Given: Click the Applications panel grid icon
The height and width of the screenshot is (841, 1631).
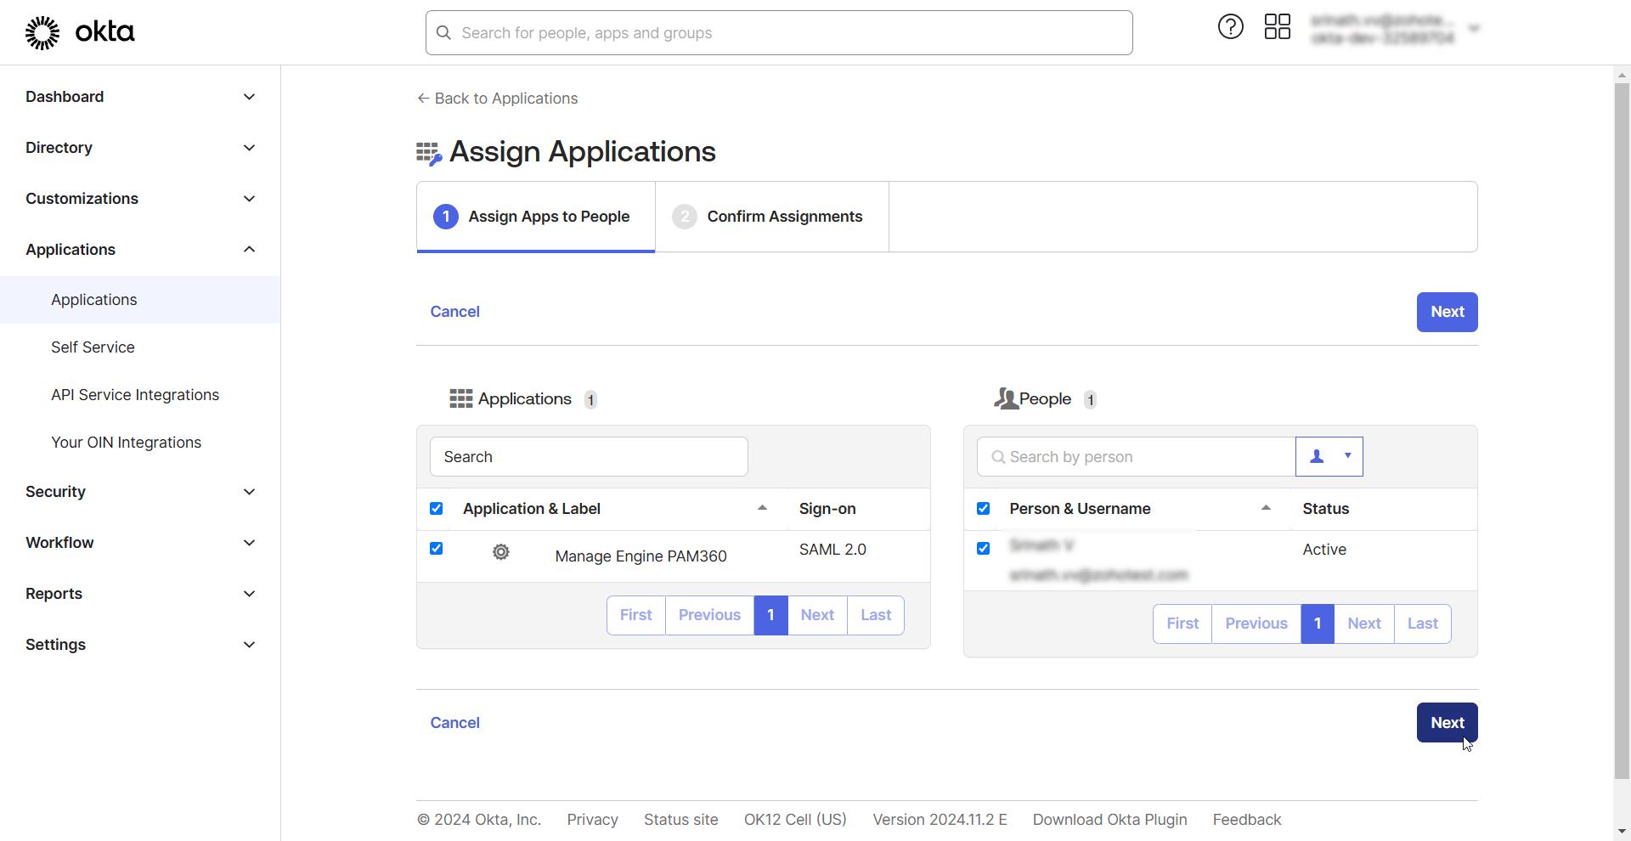Looking at the screenshot, I should coord(460,398).
